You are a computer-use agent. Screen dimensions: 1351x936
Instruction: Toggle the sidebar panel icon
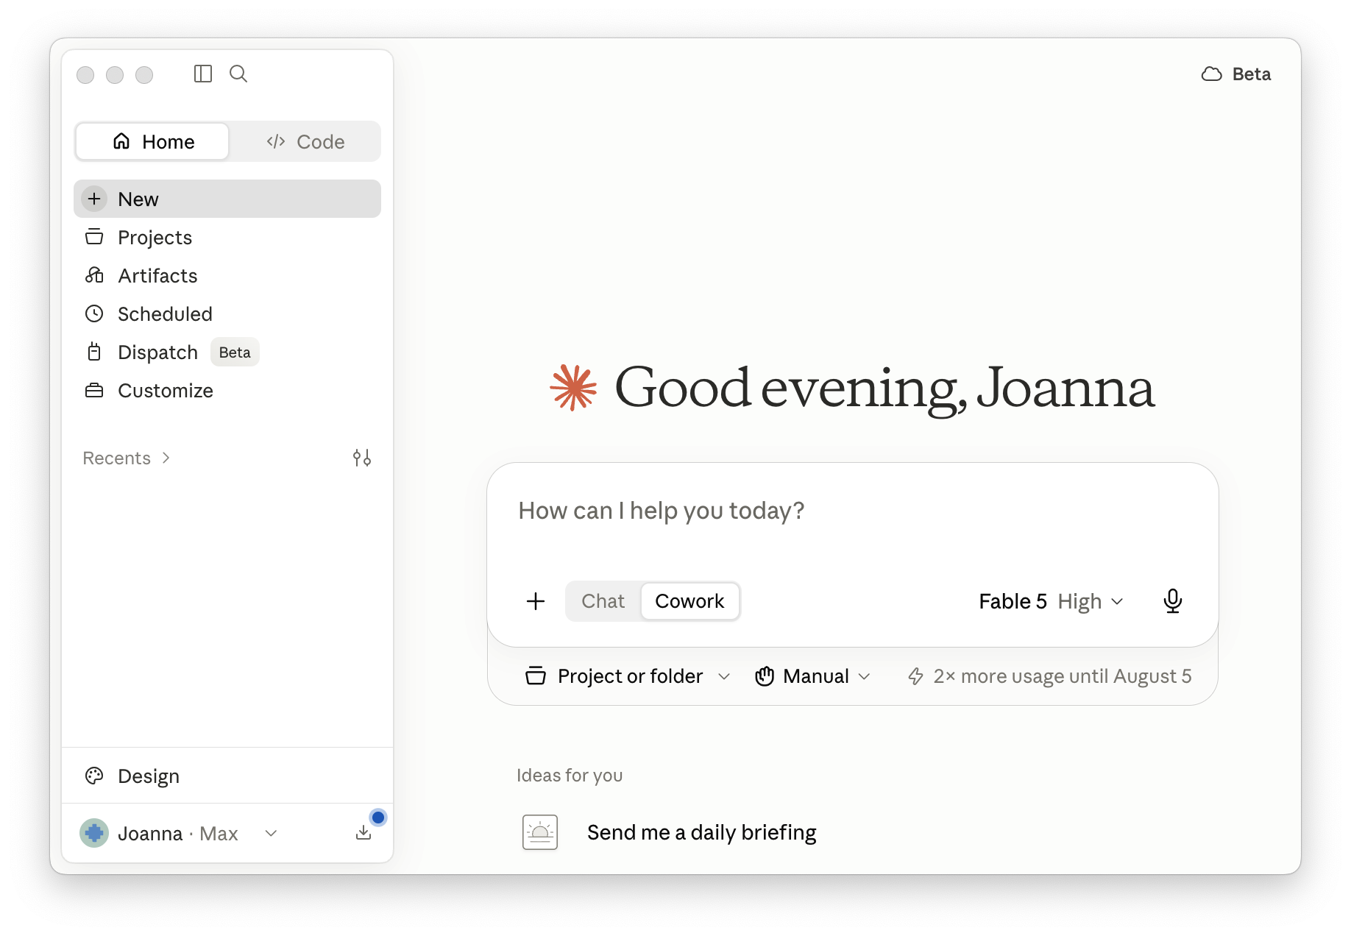tap(203, 74)
